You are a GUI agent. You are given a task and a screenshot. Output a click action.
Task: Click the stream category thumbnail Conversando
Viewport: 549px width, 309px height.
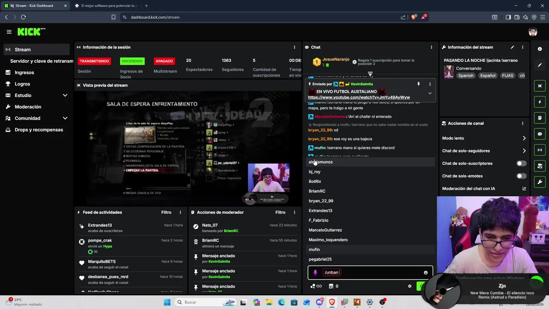[449, 72]
